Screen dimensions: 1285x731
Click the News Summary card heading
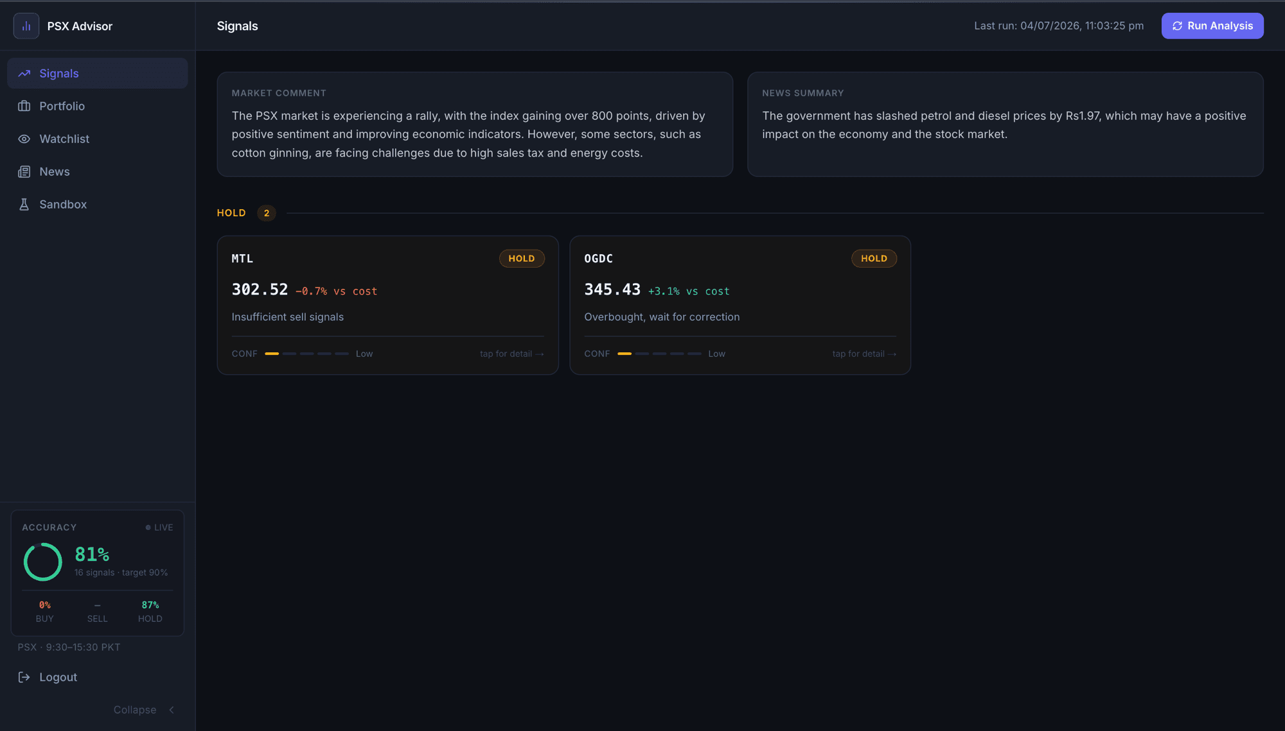point(803,93)
